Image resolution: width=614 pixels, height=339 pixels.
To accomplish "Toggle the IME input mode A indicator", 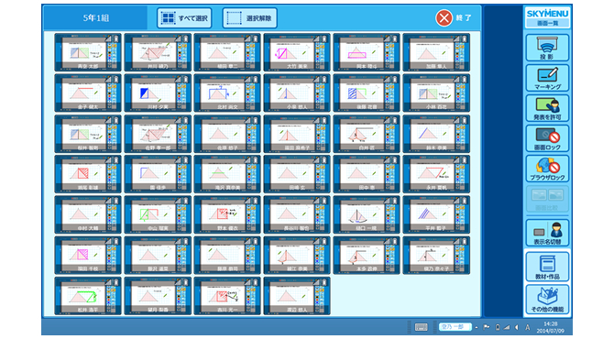I will [x=528, y=327].
